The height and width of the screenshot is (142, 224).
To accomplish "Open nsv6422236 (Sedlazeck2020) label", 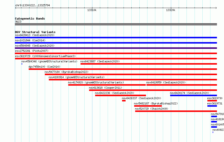I will pyautogui.click(x=115, y=93).
